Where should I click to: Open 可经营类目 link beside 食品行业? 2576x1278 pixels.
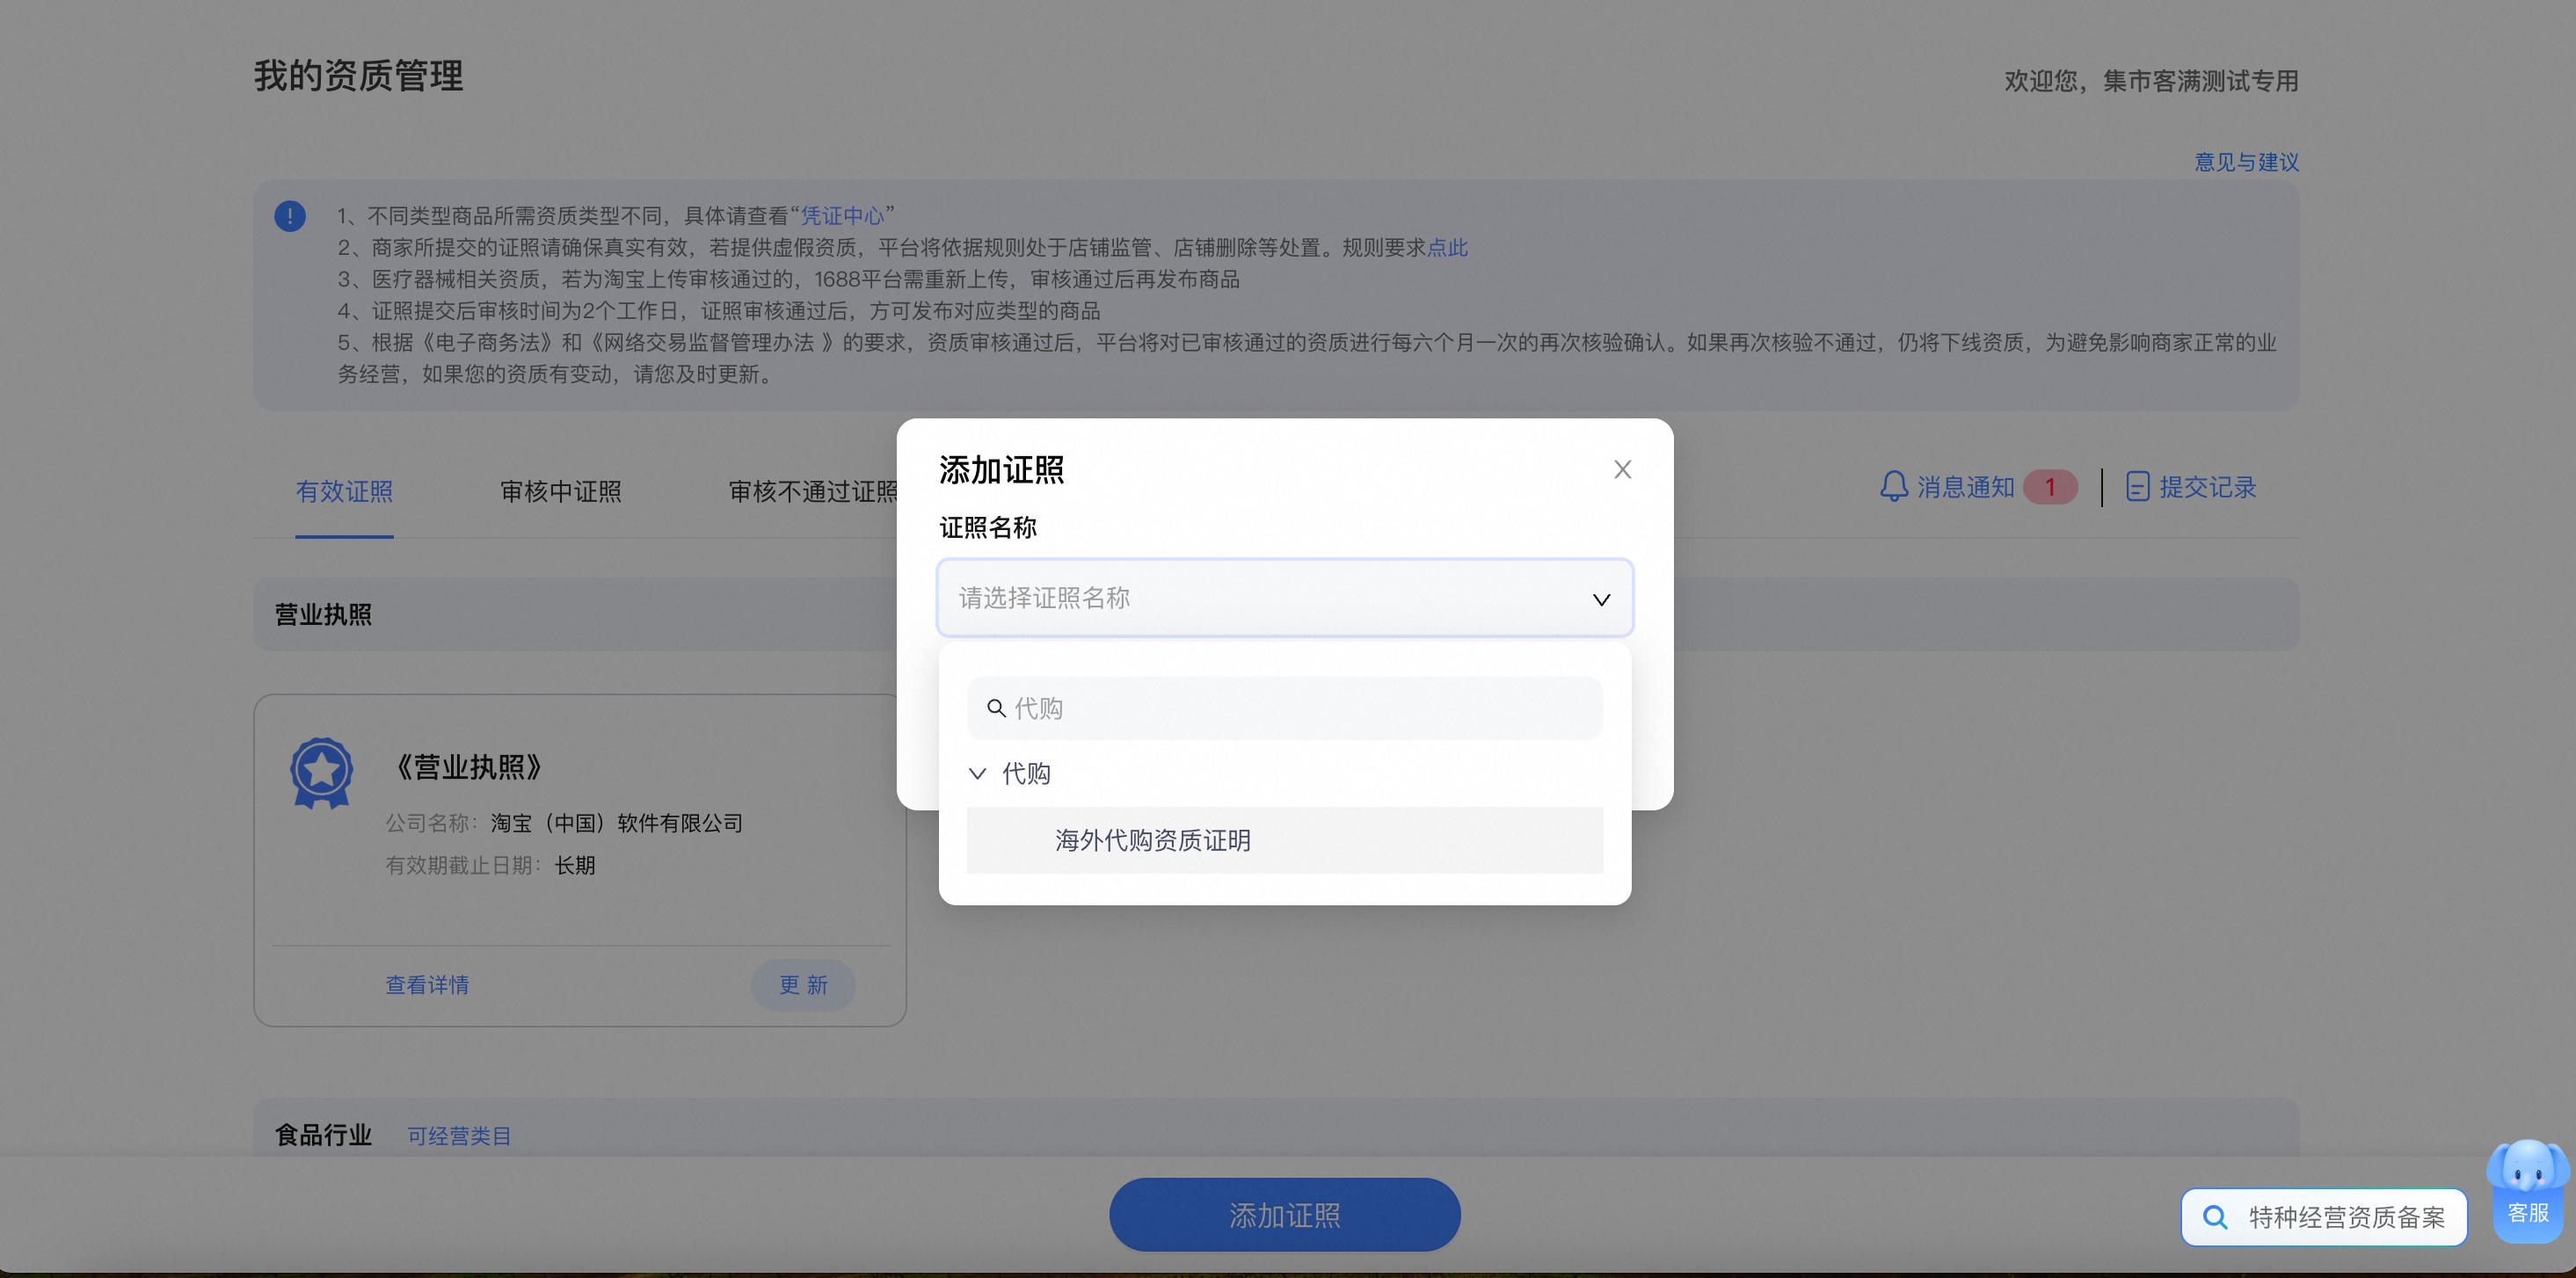point(459,1136)
